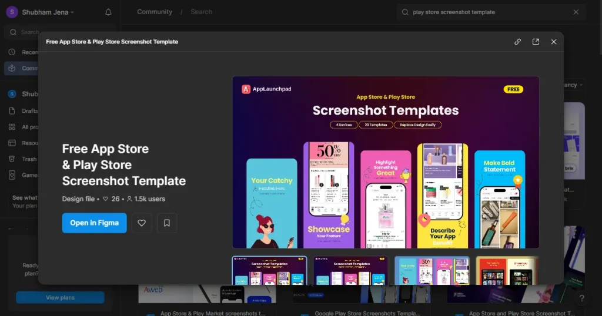Save template with bookmark button
Image resolution: width=602 pixels, height=316 pixels.
pos(167,223)
